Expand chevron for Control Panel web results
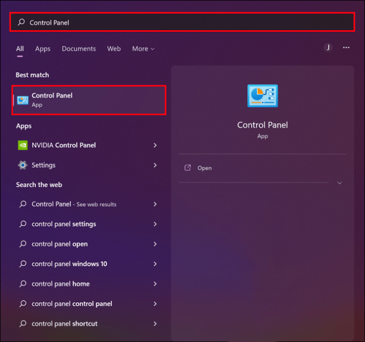The image size is (365, 342). click(155, 204)
